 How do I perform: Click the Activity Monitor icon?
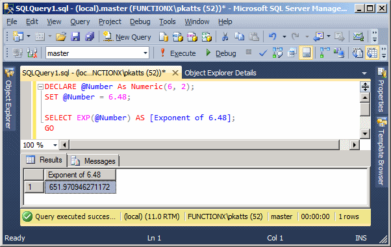tap(359, 36)
